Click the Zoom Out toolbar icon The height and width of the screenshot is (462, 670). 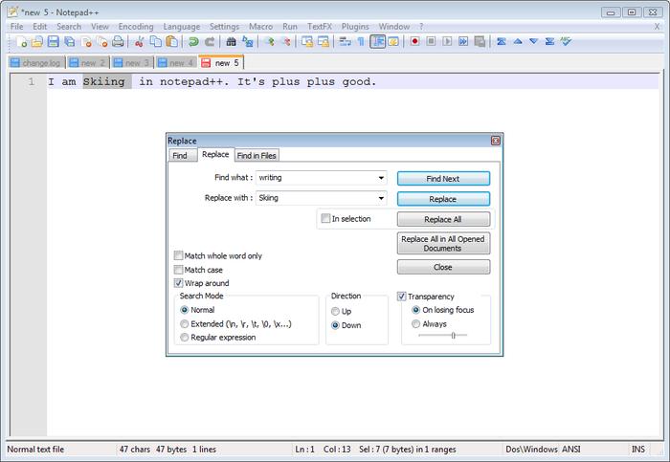click(286, 41)
